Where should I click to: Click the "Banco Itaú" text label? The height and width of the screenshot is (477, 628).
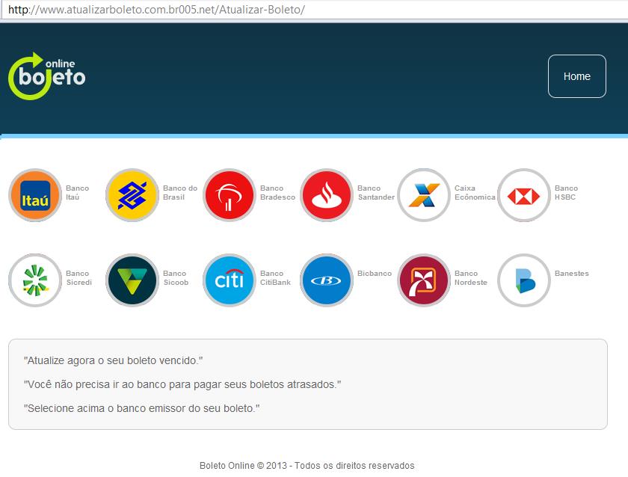(77, 193)
